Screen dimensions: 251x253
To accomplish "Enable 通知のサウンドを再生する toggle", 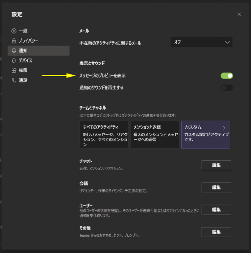I will (x=227, y=88).
